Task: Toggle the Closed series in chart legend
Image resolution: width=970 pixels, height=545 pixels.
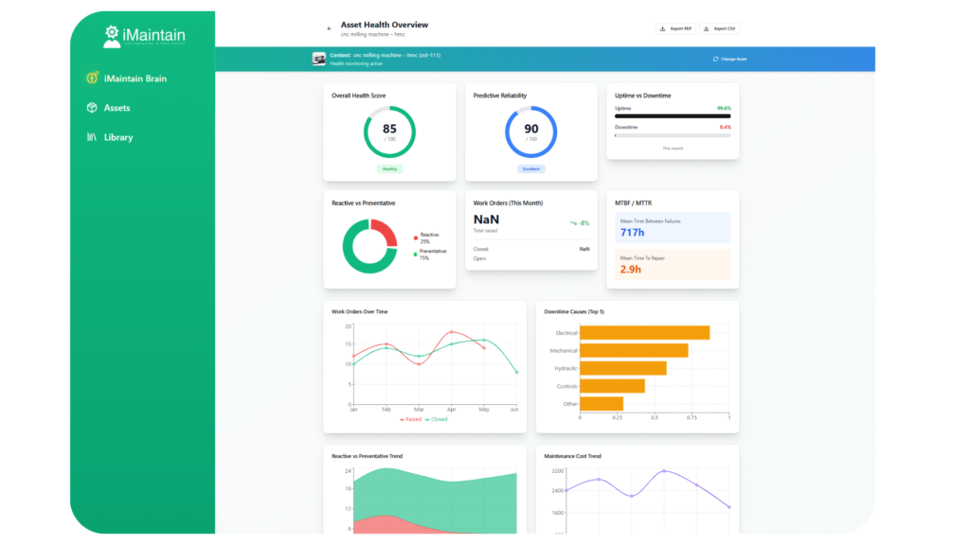Action: pos(436,418)
